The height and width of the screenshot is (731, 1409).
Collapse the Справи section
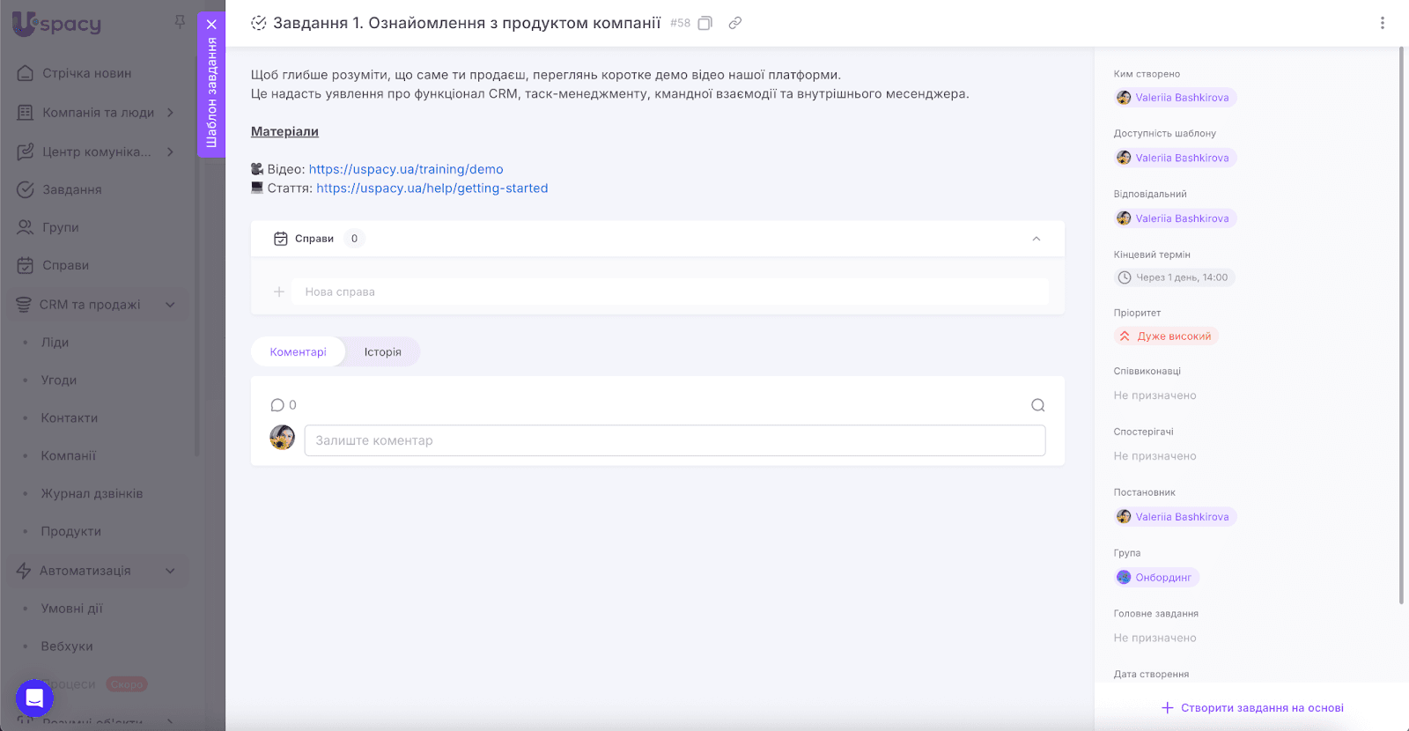pyautogui.click(x=1036, y=239)
